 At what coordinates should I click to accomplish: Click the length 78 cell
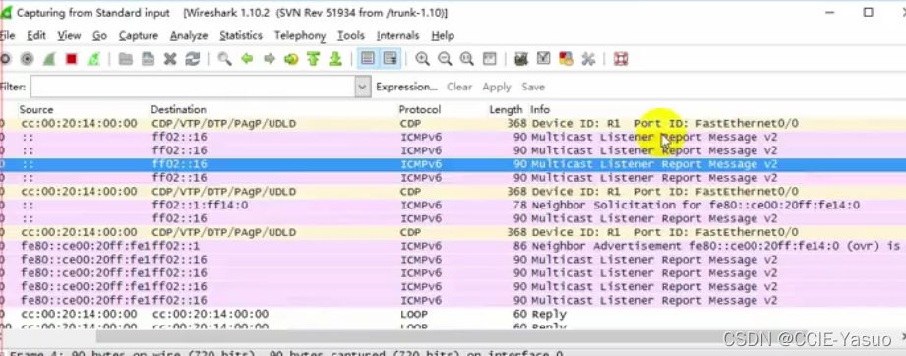(x=520, y=206)
